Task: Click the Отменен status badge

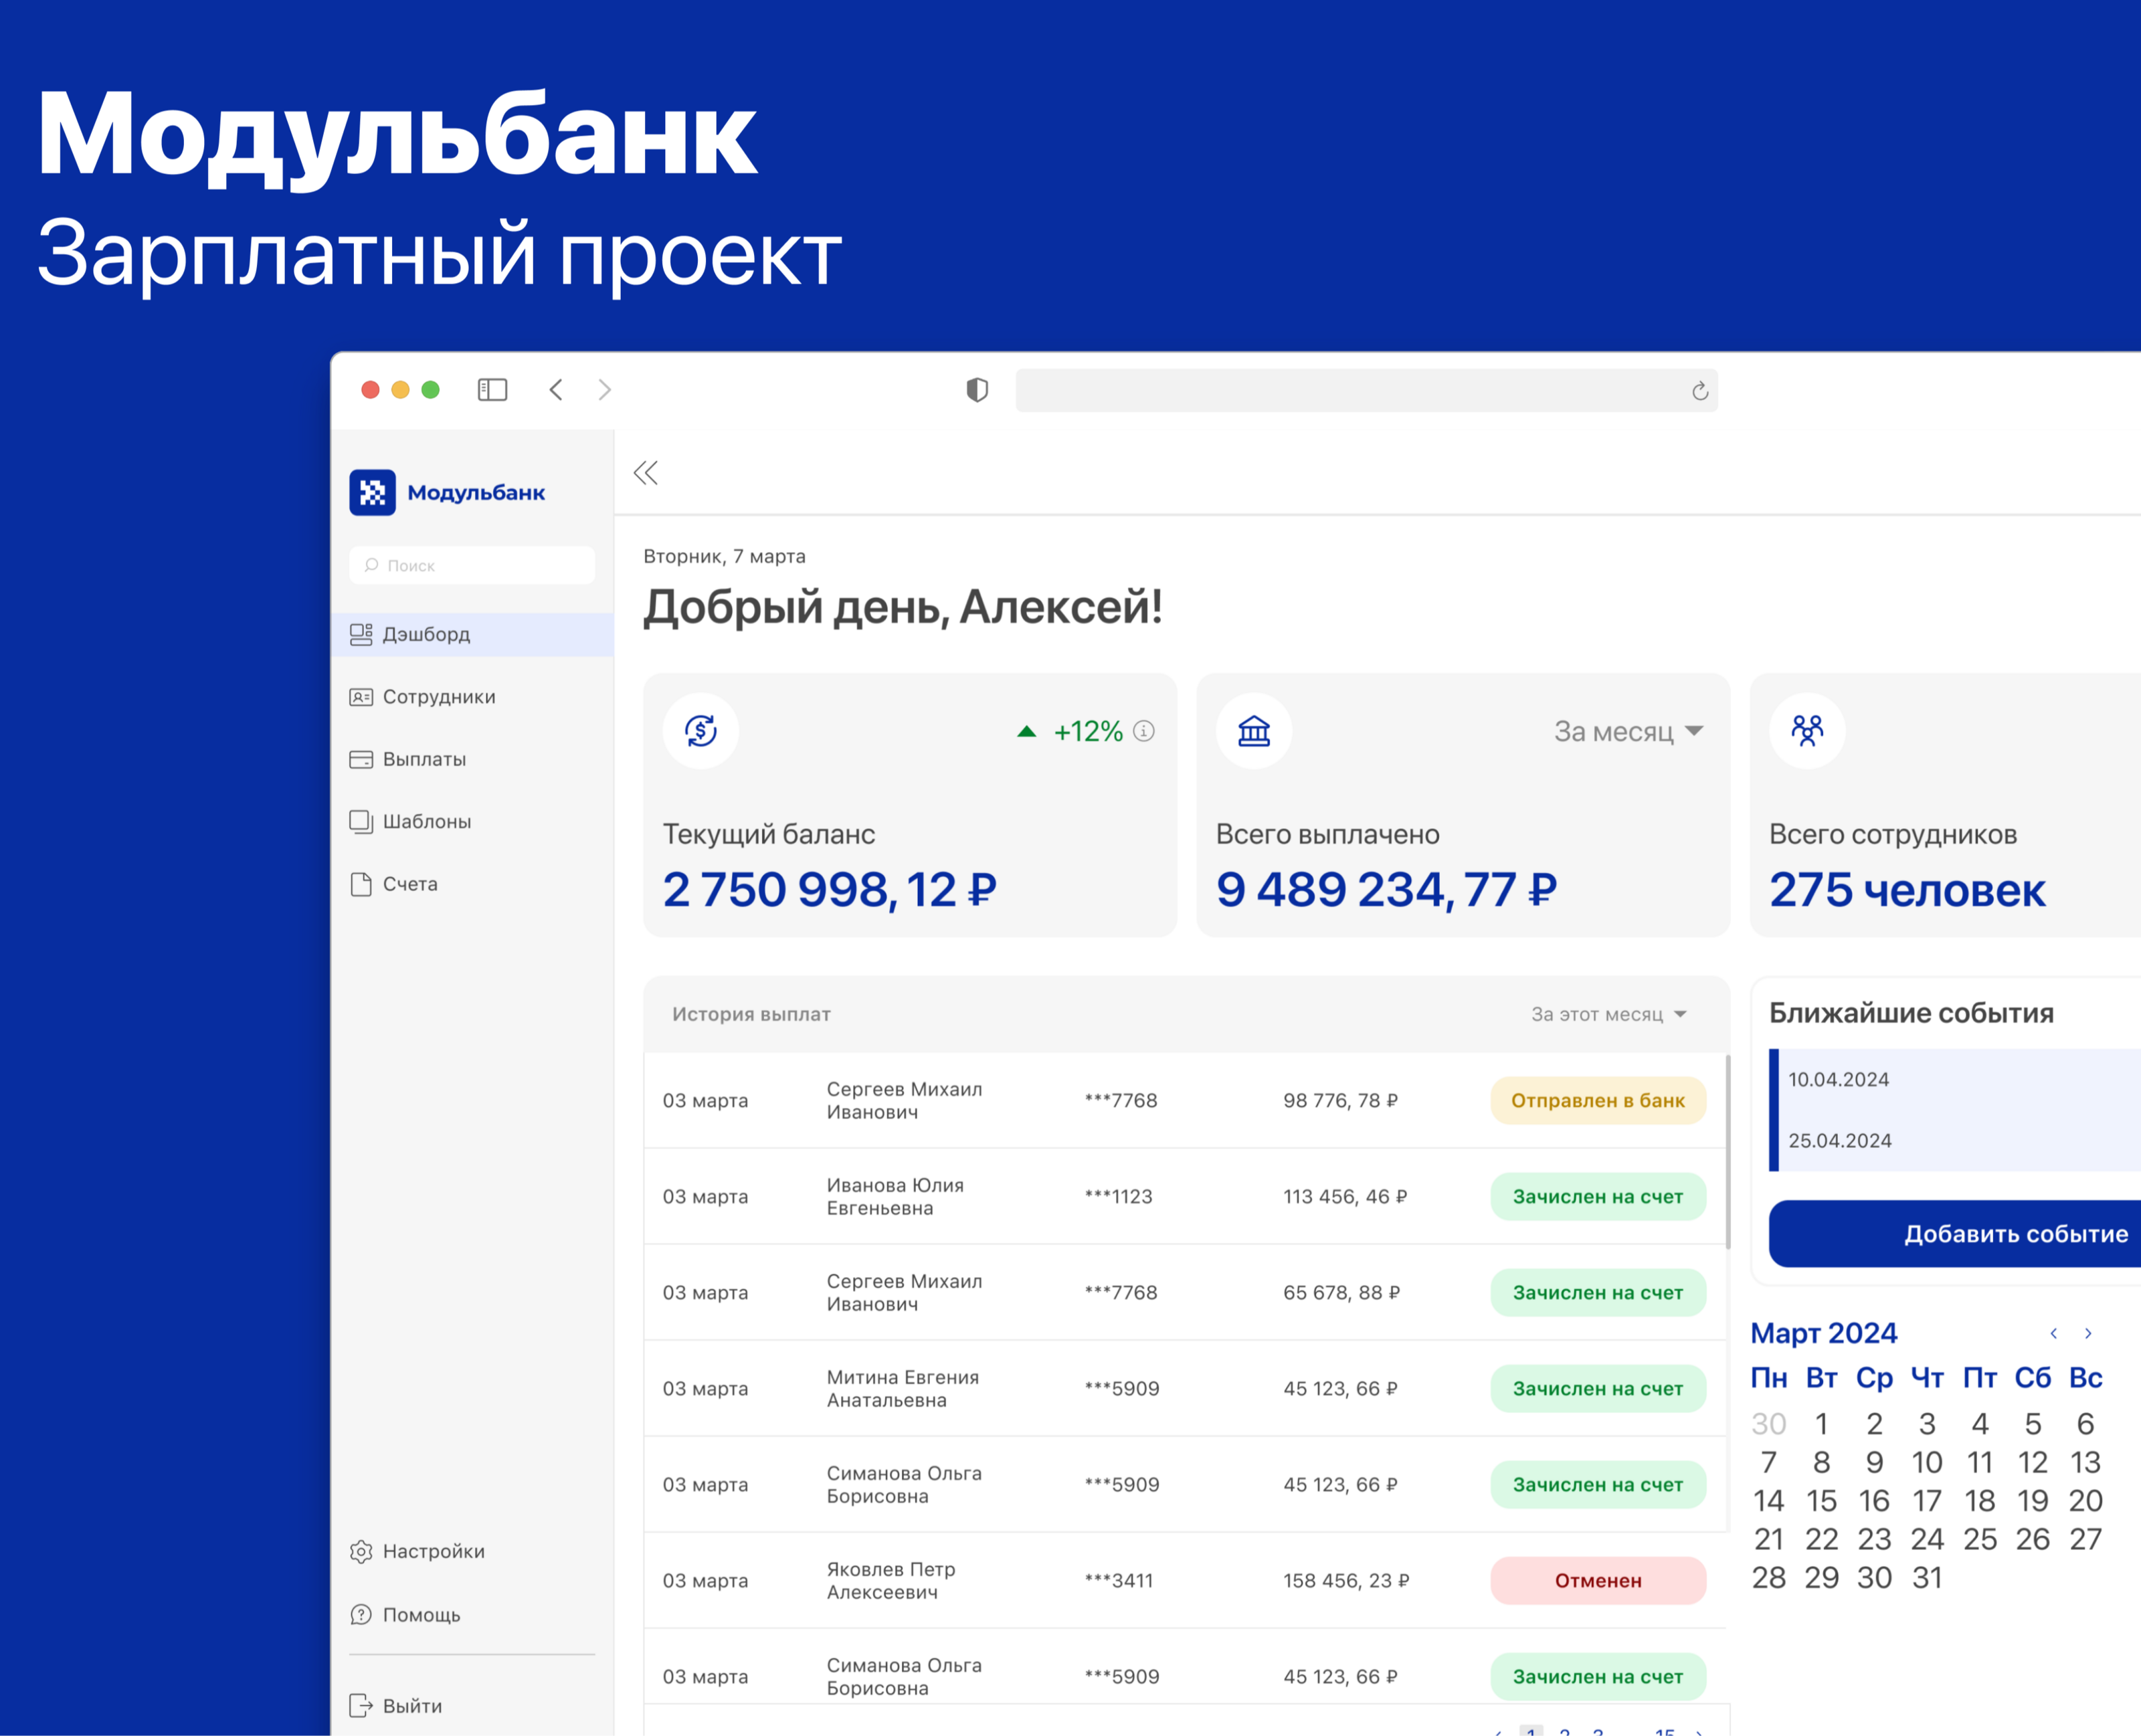Action: [1598, 1580]
